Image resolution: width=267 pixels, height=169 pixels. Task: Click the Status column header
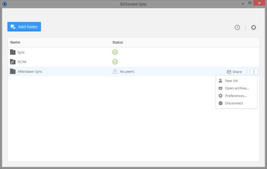click(x=118, y=42)
